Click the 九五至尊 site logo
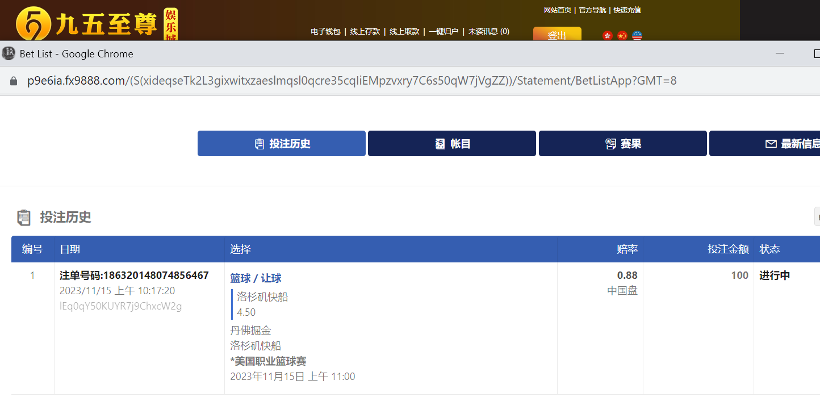 [x=97, y=24]
